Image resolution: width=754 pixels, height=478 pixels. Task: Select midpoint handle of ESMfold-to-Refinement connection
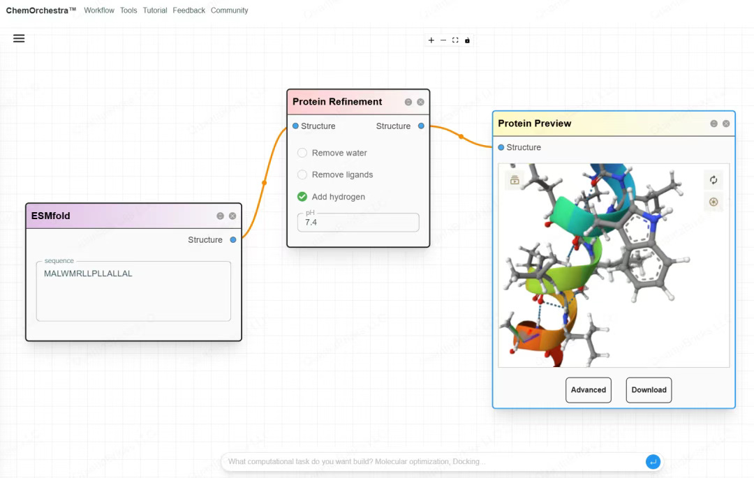264,183
